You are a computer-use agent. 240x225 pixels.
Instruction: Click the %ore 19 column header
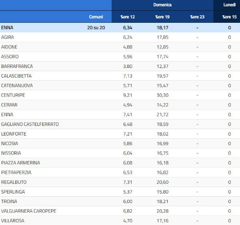click(x=162, y=17)
